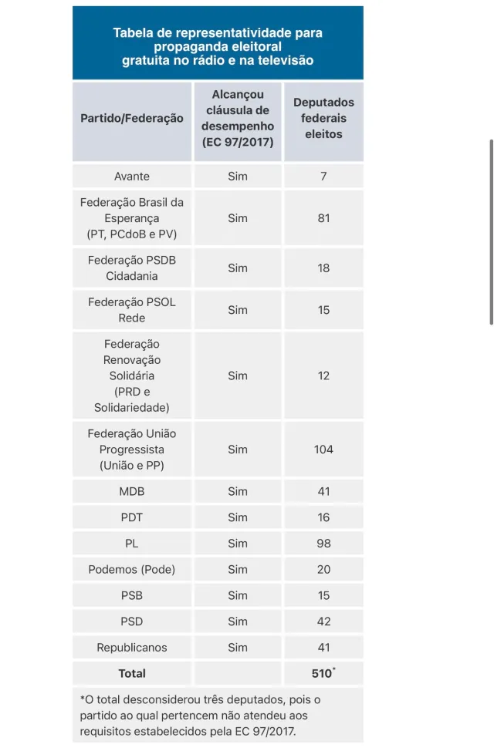
Task: Select the PL row label
Action: tap(132, 543)
